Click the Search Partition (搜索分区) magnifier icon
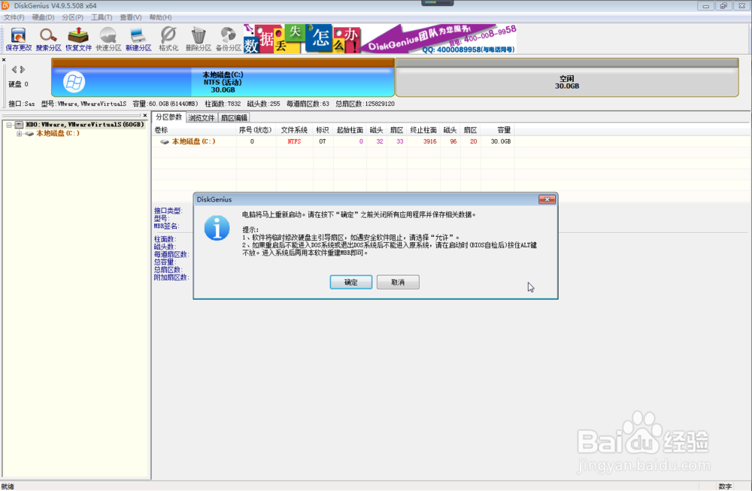This screenshot has height=491, width=752. (x=48, y=39)
